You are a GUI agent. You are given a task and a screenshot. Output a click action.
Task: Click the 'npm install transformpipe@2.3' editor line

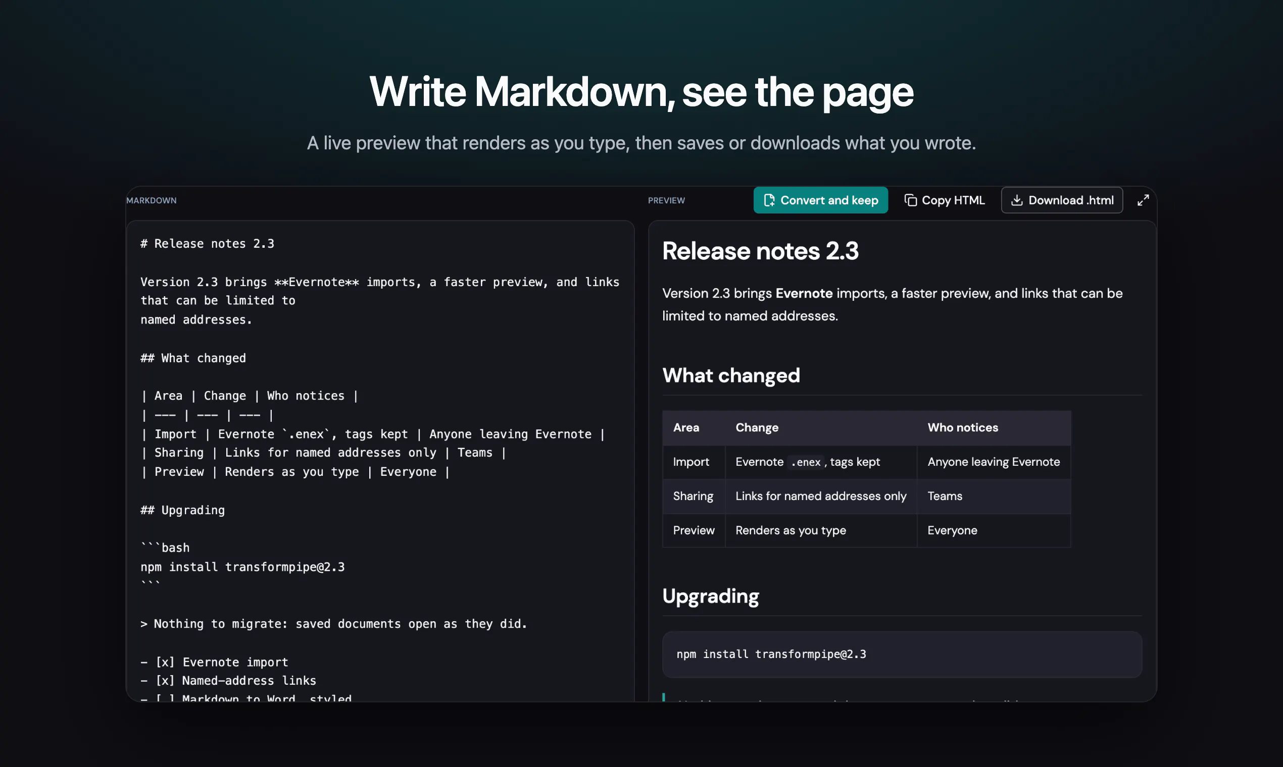(242, 567)
